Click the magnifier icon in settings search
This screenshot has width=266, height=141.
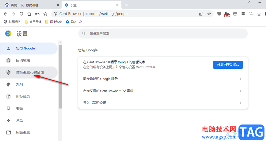coord(84,33)
